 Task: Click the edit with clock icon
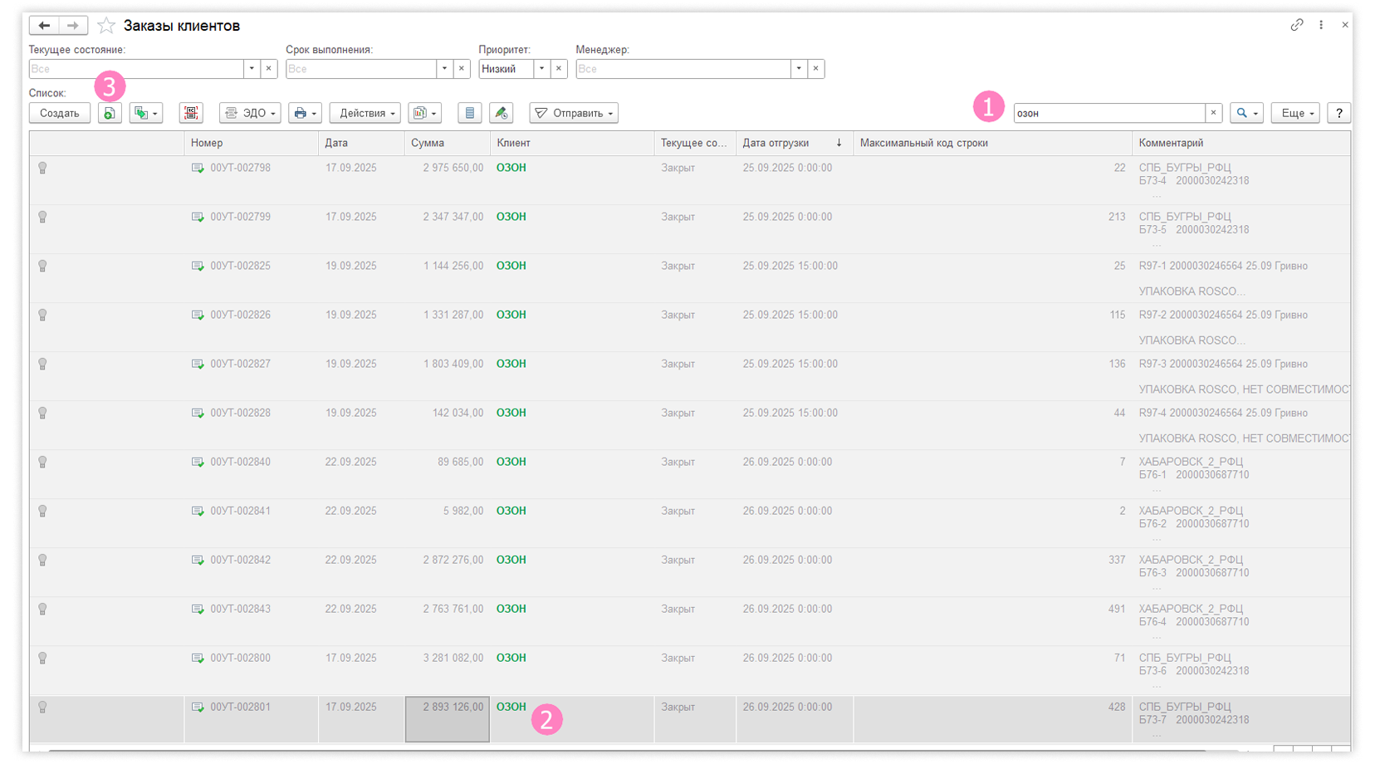coord(501,114)
